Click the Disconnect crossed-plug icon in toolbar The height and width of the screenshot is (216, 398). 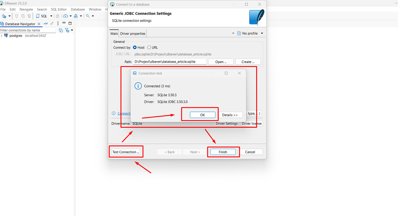[29, 16]
